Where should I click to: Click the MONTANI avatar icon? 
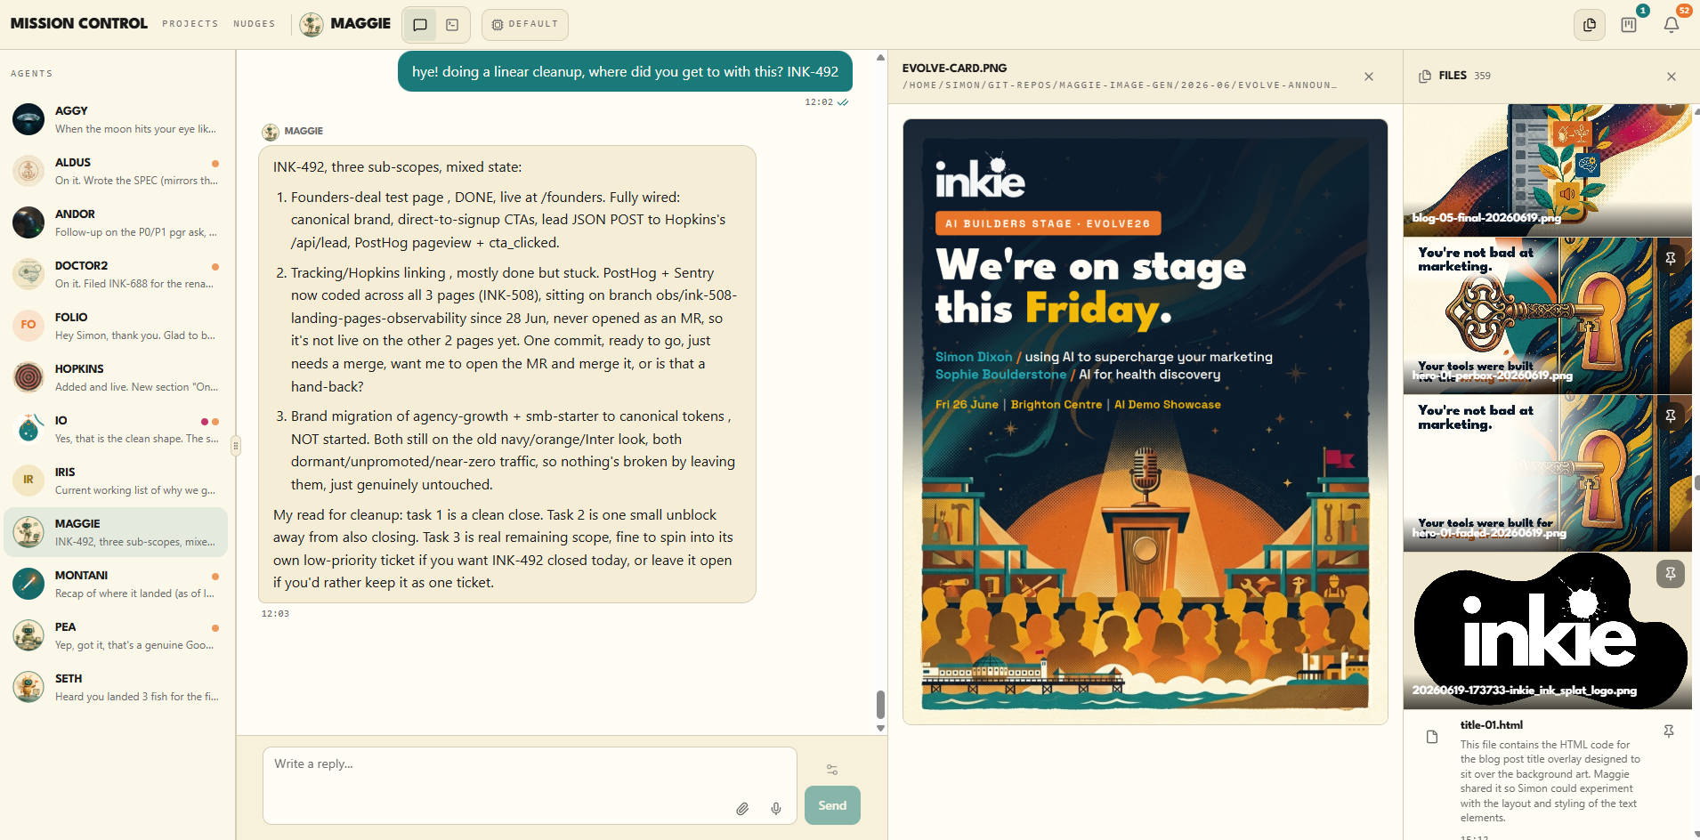tap(28, 584)
